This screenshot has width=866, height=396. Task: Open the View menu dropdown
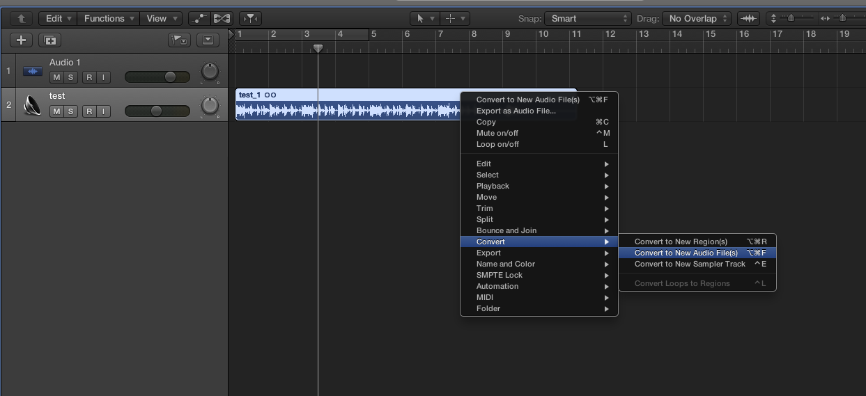(161, 19)
